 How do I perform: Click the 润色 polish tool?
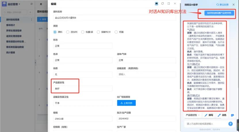(x=222, y=115)
